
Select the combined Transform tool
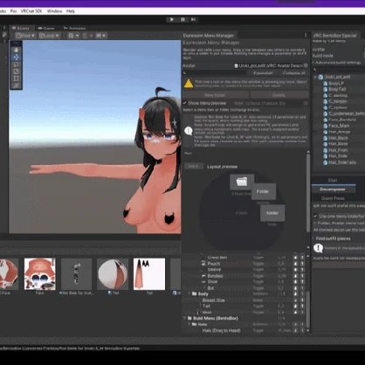pos(16,86)
